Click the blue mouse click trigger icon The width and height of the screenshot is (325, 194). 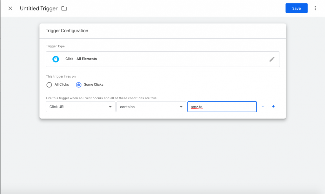(56, 59)
